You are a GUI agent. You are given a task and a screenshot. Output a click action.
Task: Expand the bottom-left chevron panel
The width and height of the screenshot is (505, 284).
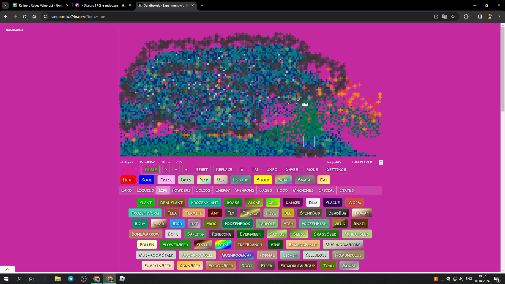[x=7, y=270]
